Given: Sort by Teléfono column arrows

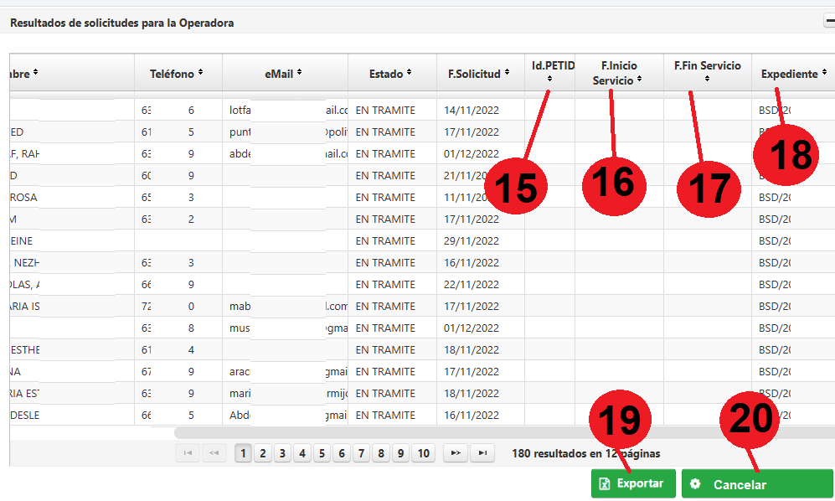Looking at the screenshot, I should 200,74.
